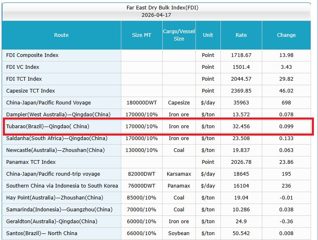Viewport: 318px width, 240px height.
Task: Click the change value 29.82
Action: point(286,79)
